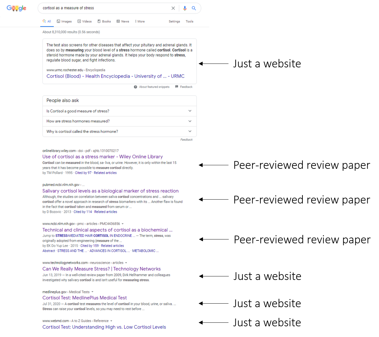The height and width of the screenshot is (337, 379).
Task: Click About featured snippets link
Action: 154,87
